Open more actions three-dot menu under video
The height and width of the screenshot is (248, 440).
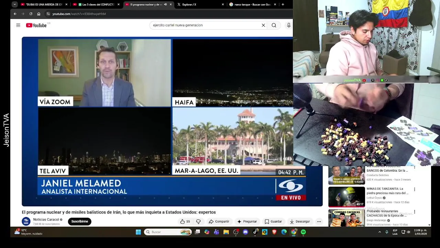(319, 221)
